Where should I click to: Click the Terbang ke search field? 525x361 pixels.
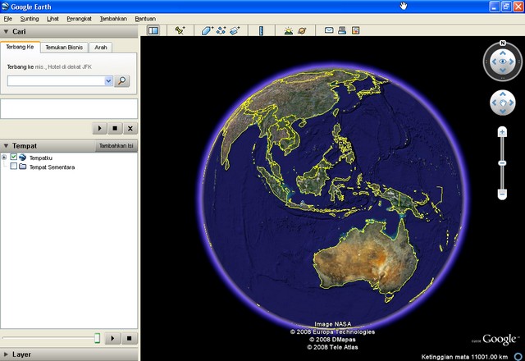point(57,80)
